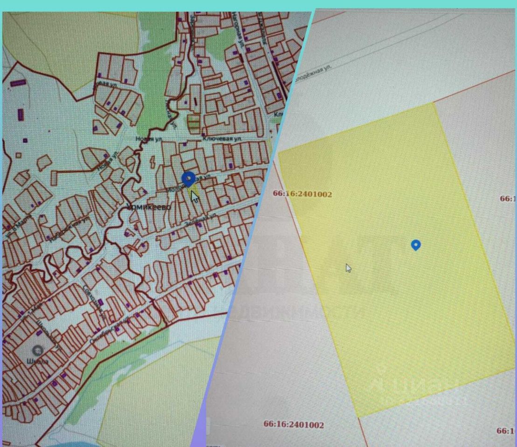
Task: Click the blue location pin on the village map
Action: click(x=188, y=179)
